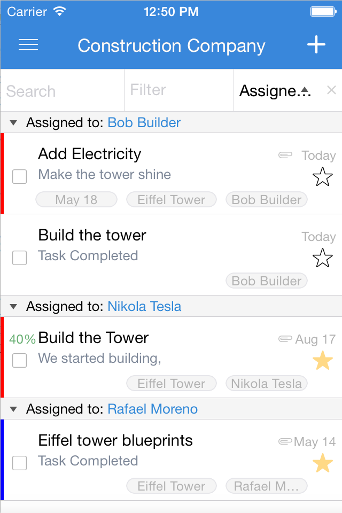Tap the plus icon to add task
The height and width of the screenshot is (513, 342).
316,45
